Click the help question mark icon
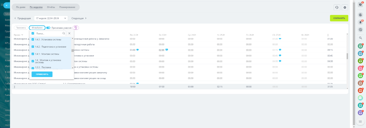The width and height of the screenshot is (366, 128). (x=361, y=4)
